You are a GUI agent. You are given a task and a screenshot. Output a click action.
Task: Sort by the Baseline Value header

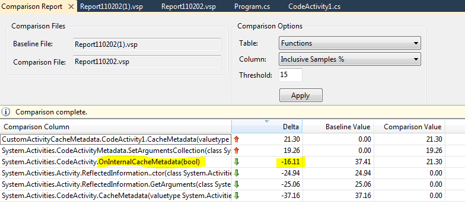338,127
